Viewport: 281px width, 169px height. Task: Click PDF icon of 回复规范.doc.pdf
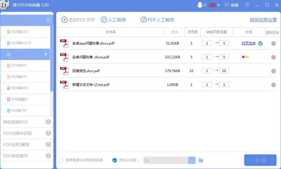click(65, 71)
